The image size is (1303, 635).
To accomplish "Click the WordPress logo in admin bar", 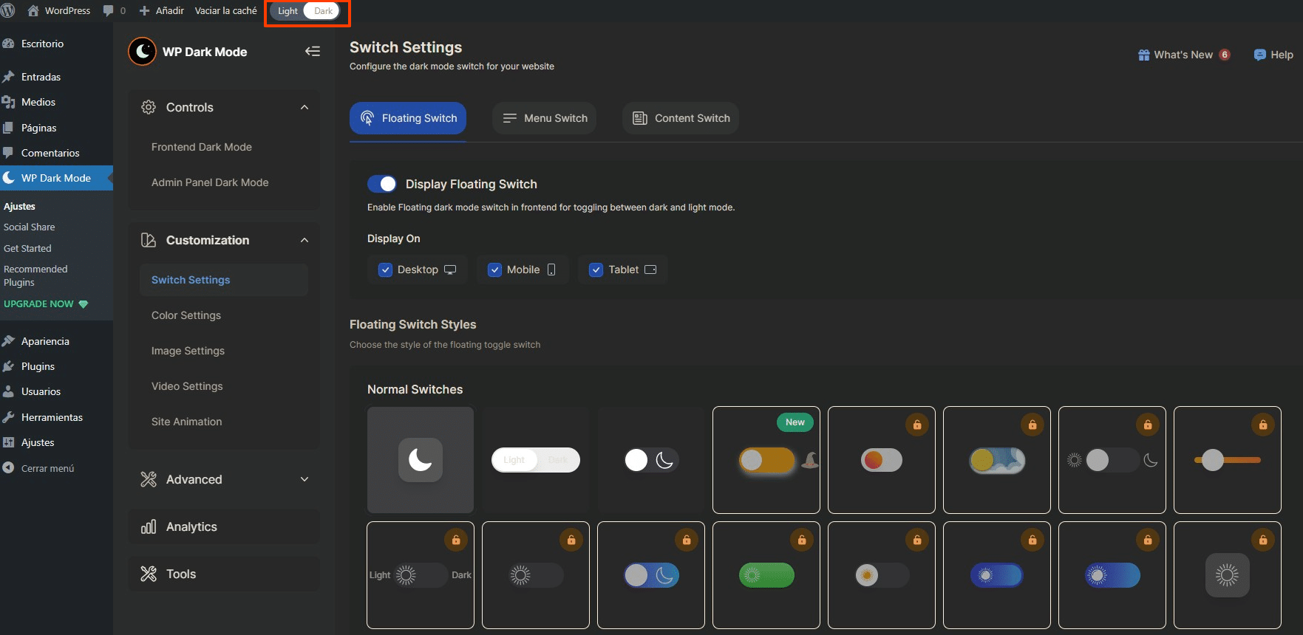I will click(8, 10).
